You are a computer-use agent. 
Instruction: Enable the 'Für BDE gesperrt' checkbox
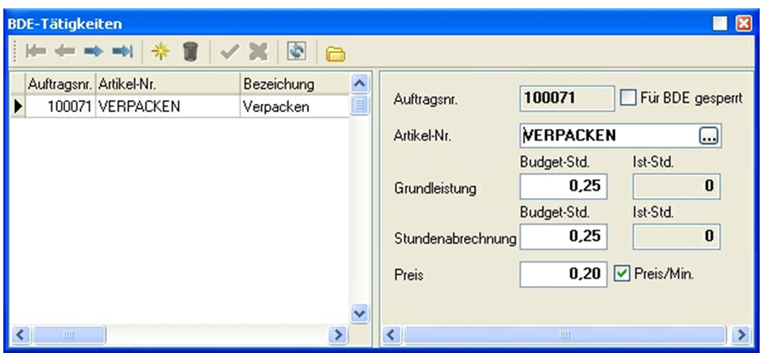click(x=626, y=98)
